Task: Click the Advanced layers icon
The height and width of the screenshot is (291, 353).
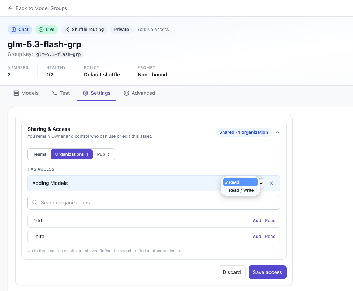Action: (126, 93)
